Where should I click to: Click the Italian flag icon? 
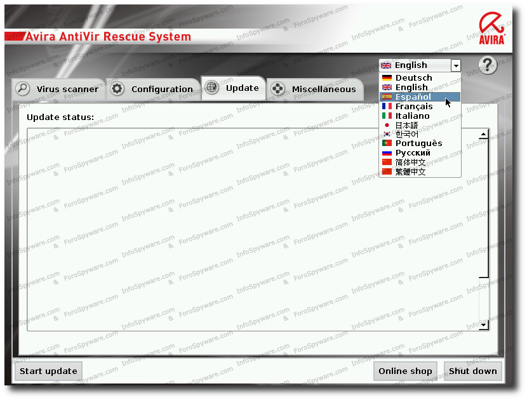coord(387,116)
